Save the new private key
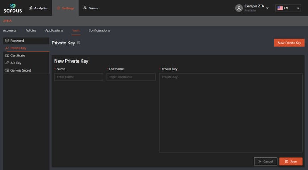Image resolution: width=308 pixels, height=170 pixels. tap(291, 161)
